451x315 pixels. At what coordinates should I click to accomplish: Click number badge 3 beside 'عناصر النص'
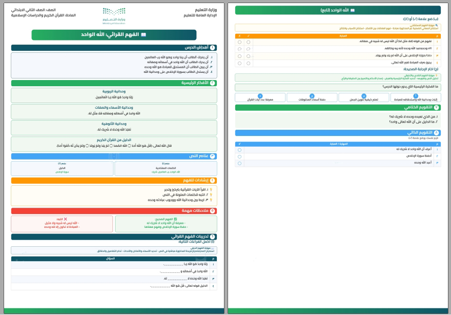click(212, 156)
